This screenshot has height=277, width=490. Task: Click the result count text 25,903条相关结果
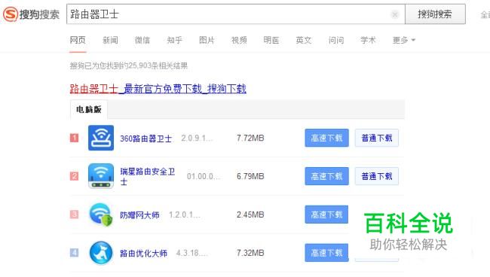[x=158, y=65]
